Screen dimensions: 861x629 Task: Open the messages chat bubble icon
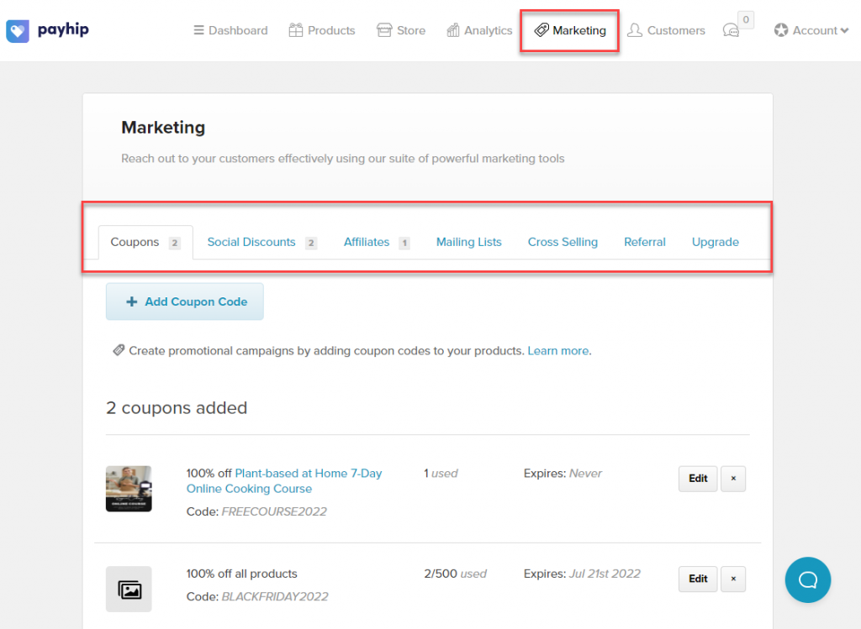coord(731,30)
